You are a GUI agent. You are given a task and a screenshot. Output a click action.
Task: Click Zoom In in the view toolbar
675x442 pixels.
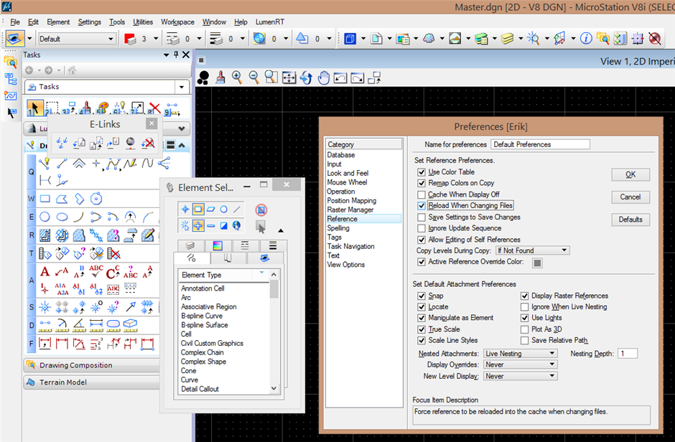(237, 77)
